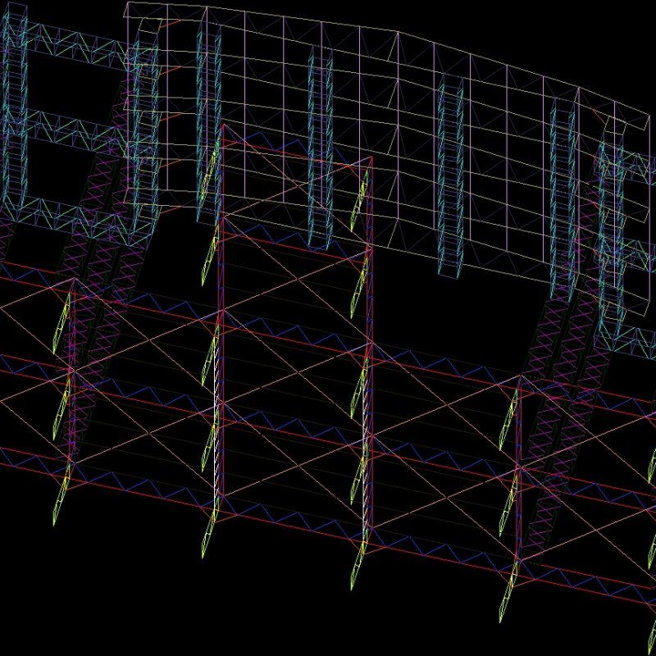Select the white vertical column near screen center
The height and width of the screenshot is (656, 656).
click(215, 394)
